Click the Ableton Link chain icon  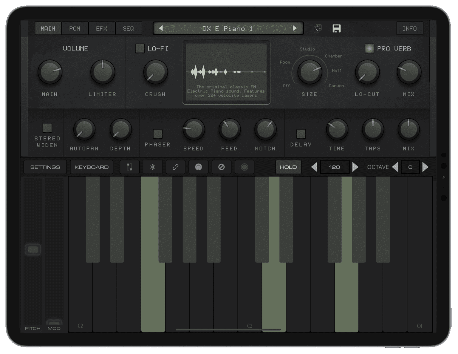point(175,167)
